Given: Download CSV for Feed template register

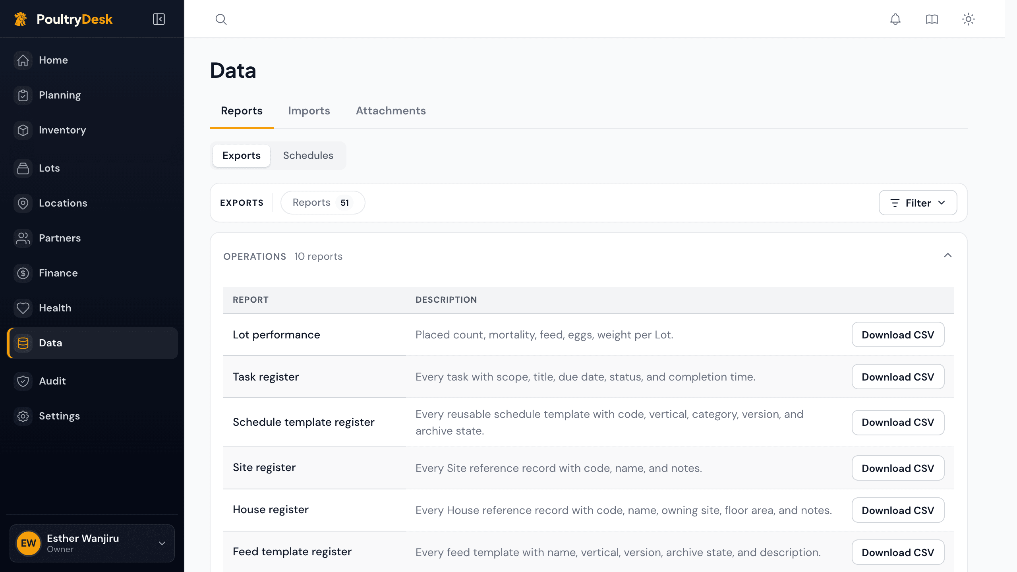Looking at the screenshot, I should pos(898,553).
